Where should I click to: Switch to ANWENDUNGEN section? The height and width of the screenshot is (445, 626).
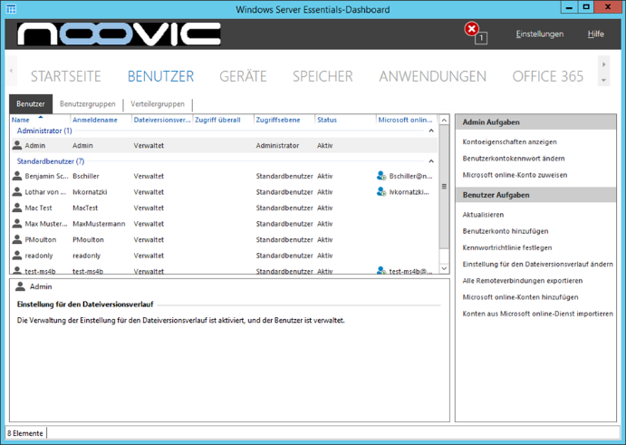coord(432,76)
